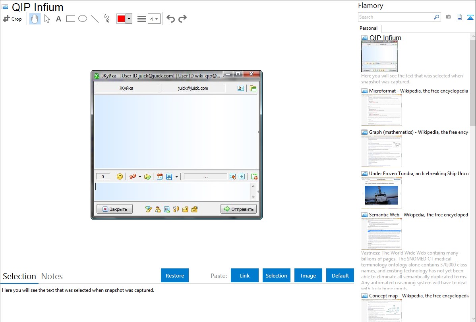This screenshot has height=322, width=476.
Task: Click the search magnifier icon
Action: pos(437,17)
